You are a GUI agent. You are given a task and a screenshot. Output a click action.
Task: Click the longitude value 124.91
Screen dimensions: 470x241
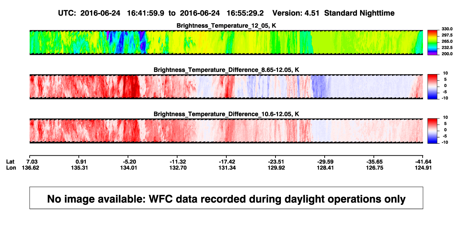(423, 168)
